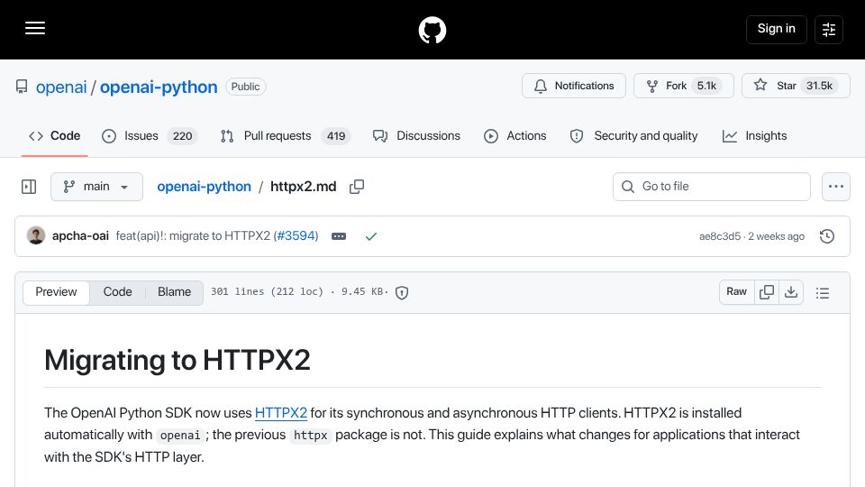Viewport: 865px width, 487px height.
Task: Click the code scanning shield icon
Action: tap(402, 292)
